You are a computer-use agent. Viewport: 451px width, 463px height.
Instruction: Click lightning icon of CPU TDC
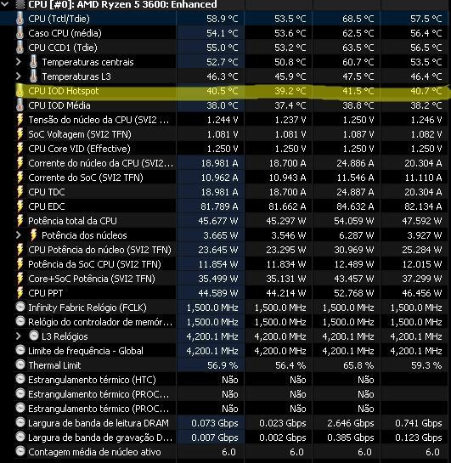(20, 192)
